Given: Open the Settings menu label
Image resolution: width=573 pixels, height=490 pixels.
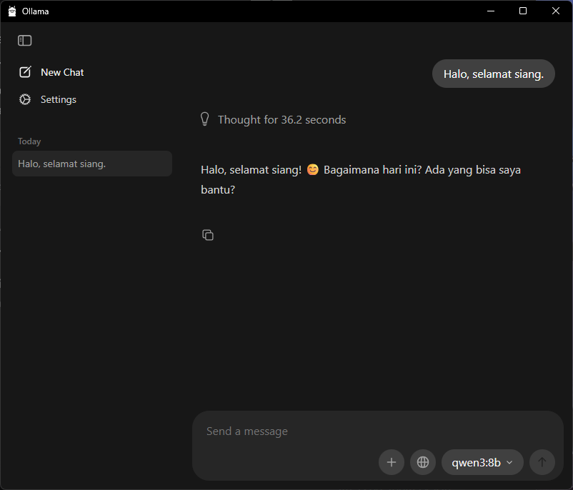Looking at the screenshot, I should 59,99.
